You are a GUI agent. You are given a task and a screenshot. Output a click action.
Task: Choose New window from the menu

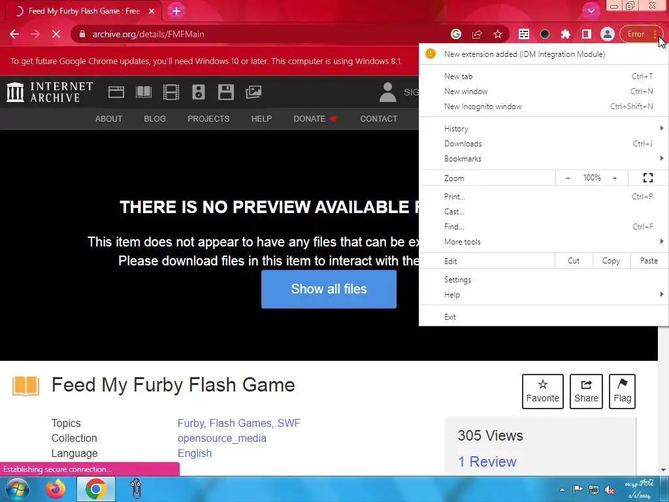pyautogui.click(x=544, y=92)
